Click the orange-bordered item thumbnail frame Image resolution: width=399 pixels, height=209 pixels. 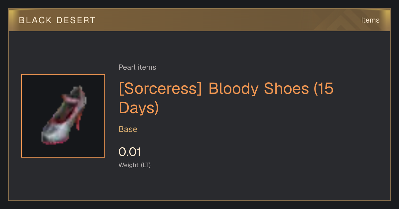point(63,116)
